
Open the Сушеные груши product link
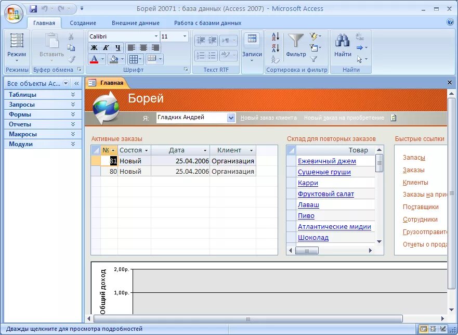[324, 172]
